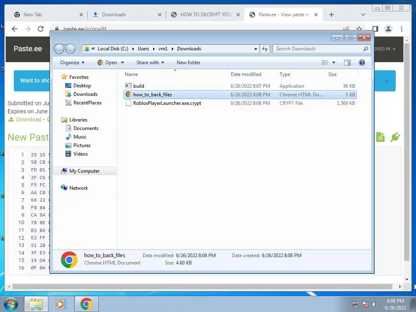The height and width of the screenshot is (312, 416).
Task: Open the Organize menu
Action: point(72,63)
